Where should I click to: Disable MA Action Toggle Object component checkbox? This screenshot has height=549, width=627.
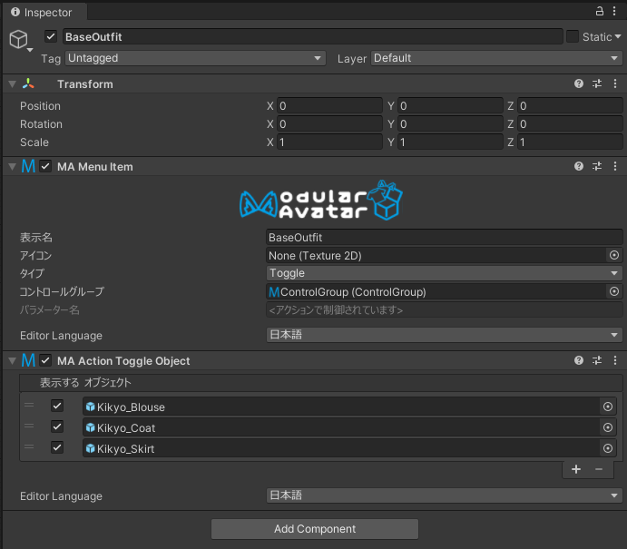pyautogui.click(x=45, y=360)
